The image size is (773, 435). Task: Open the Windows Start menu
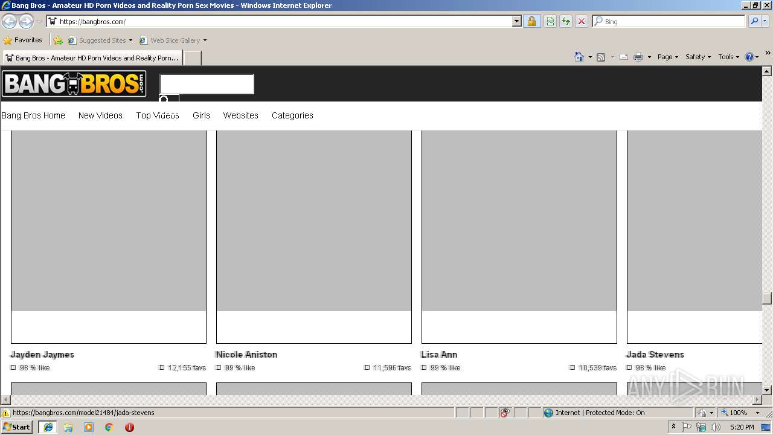point(17,427)
